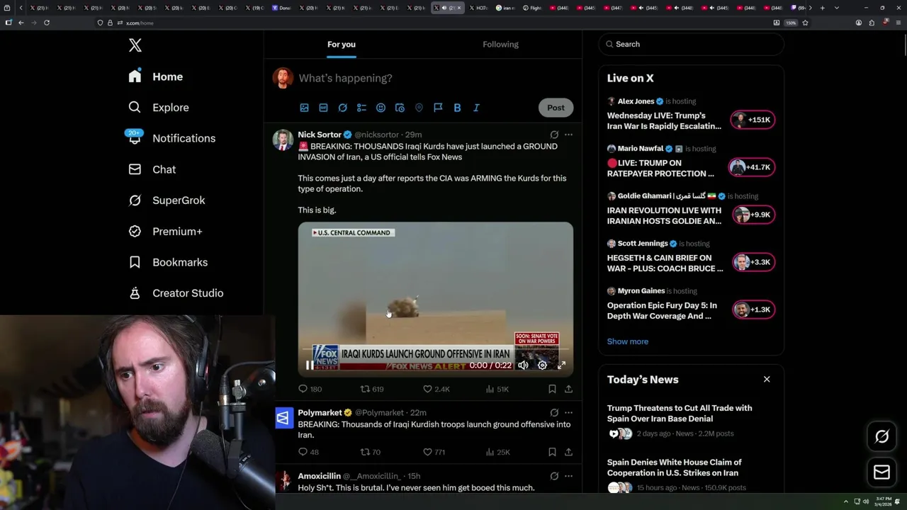
Task: Open Creator Studio in the sidebar
Action: point(176,293)
